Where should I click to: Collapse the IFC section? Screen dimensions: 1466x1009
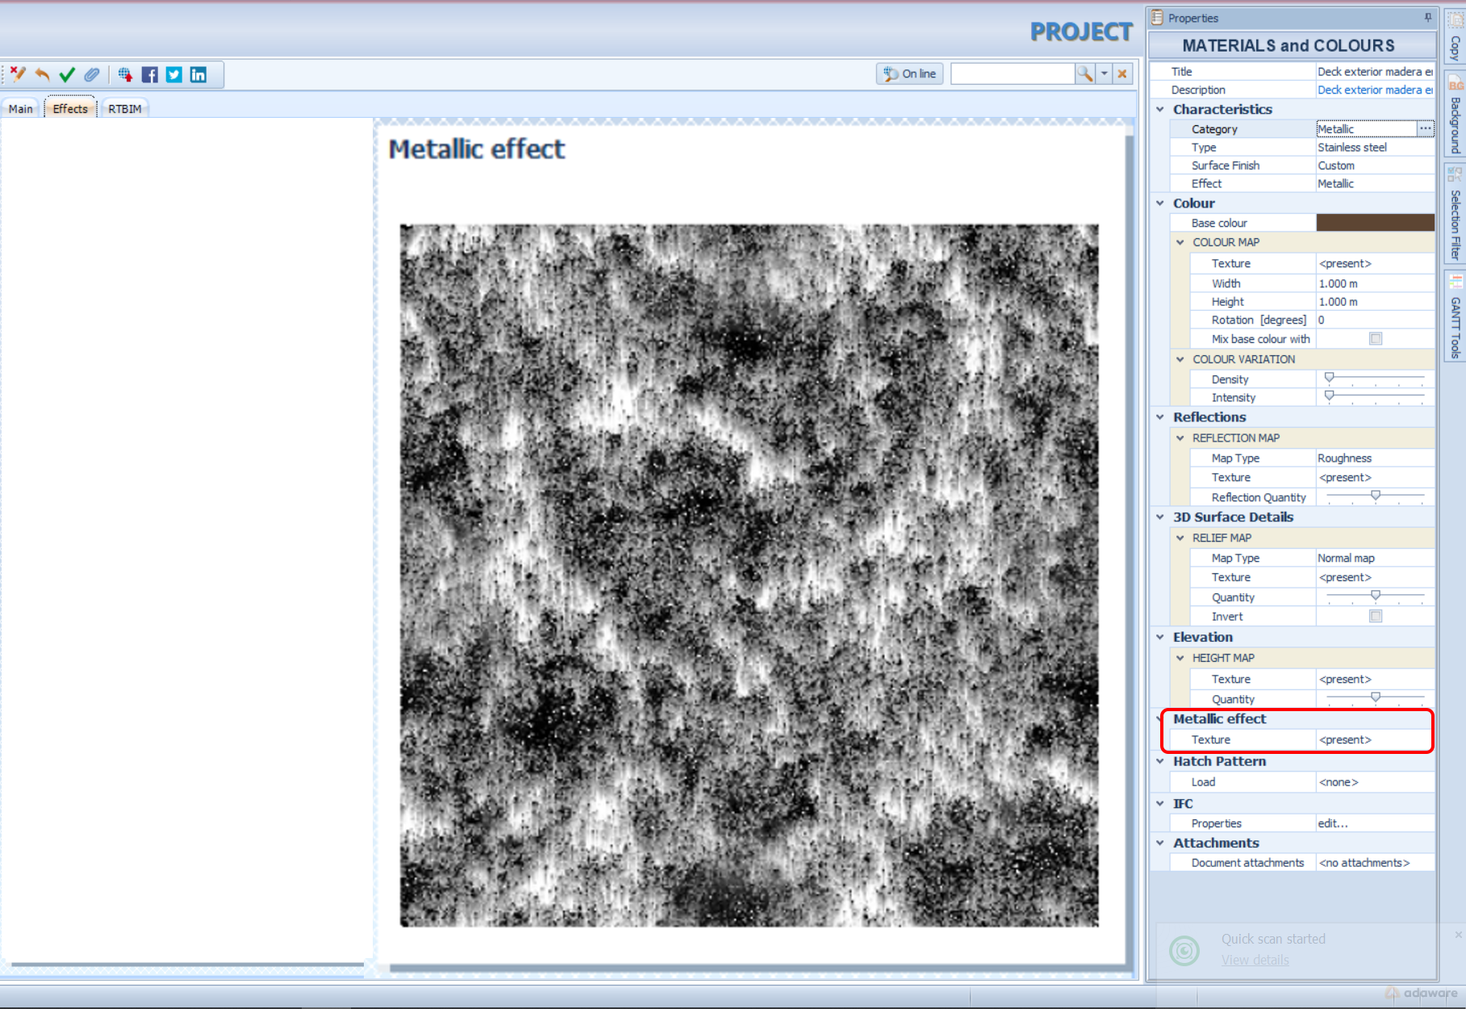[x=1160, y=803]
